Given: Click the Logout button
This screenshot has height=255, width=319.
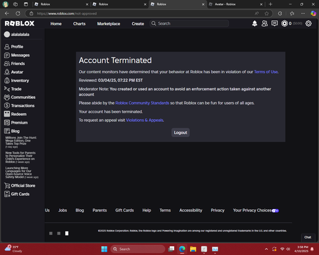Looking at the screenshot, I should click(x=181, y=133).
